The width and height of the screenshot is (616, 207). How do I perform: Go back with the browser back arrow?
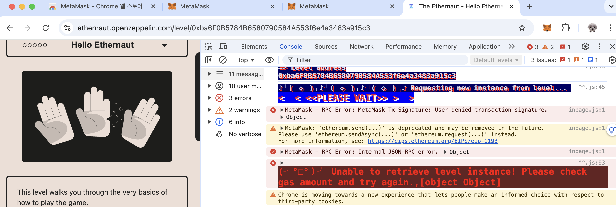coord(10,28)
